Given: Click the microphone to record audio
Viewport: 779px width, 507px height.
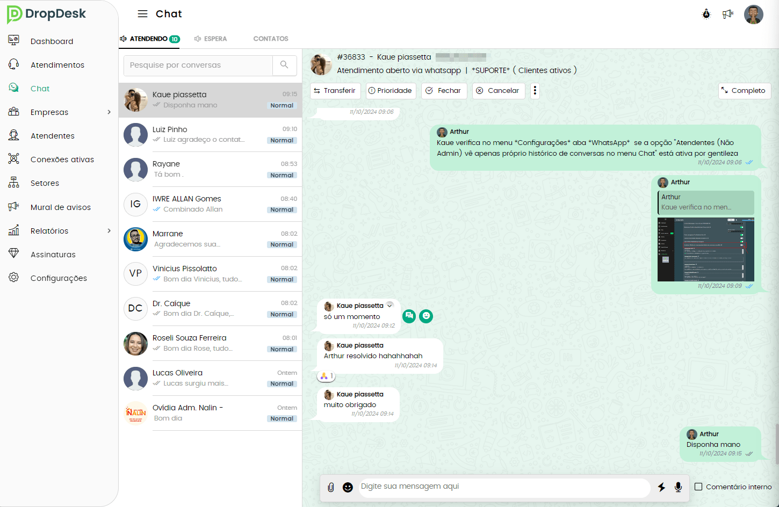Looking at the screenshot, I should [678, 487].
